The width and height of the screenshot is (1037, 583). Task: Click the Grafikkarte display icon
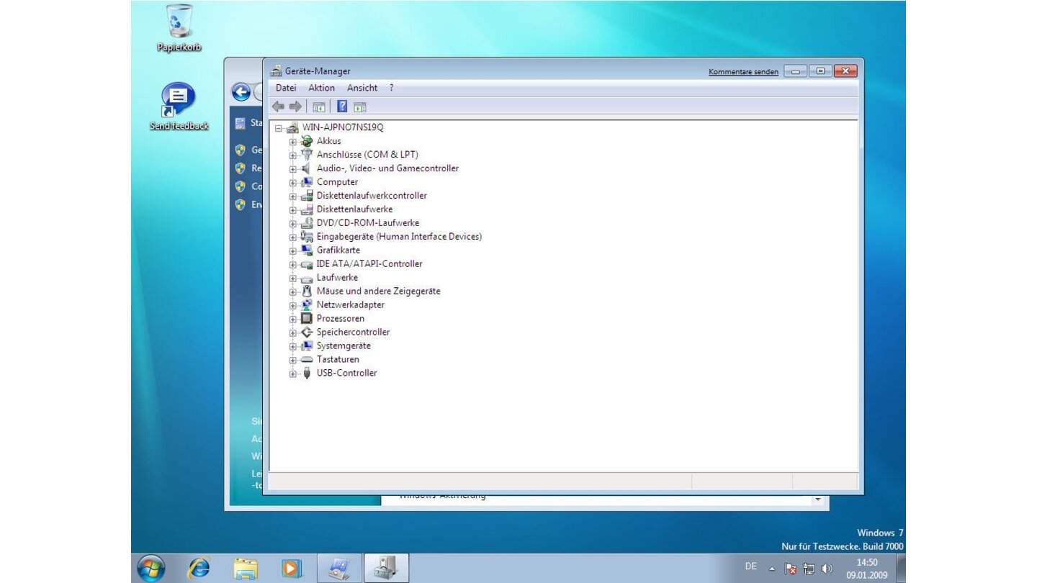[x=307, y=250]
